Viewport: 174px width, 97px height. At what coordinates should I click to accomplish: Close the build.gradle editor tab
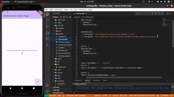click(x=86, y=13)
